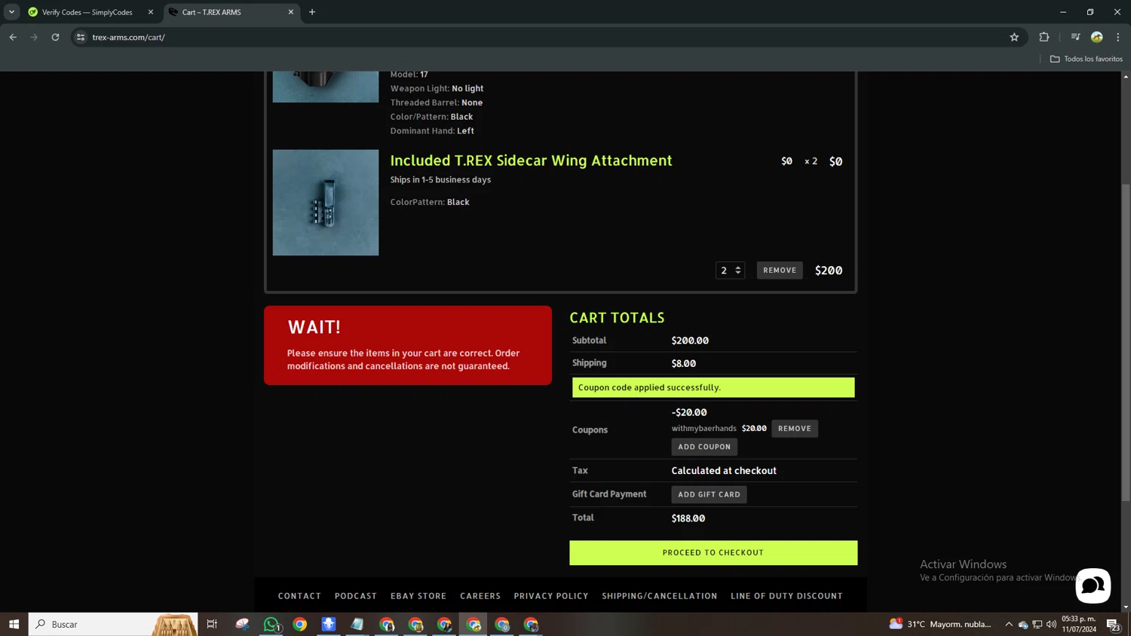Open the Windows Start menu

point(14,624)
